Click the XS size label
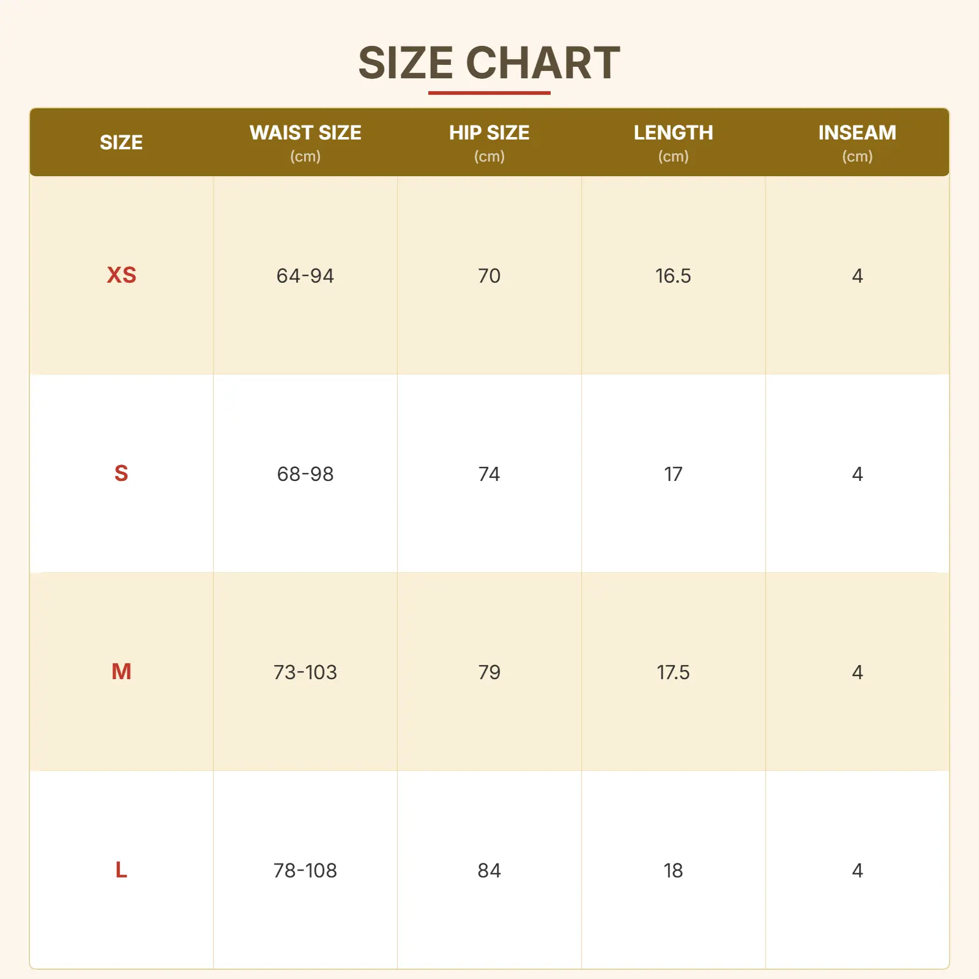 tap(121, 275)
